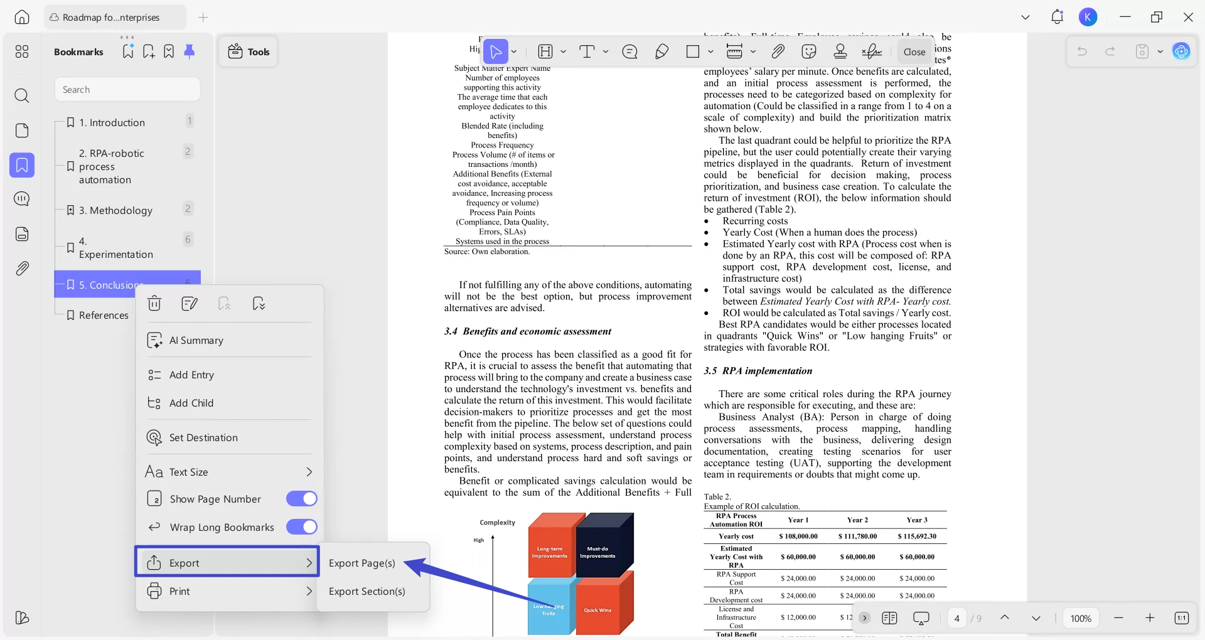Choose Export Page(s) from the menu
The height and width of the screenshot is (640, 1205).
point(362,563)
